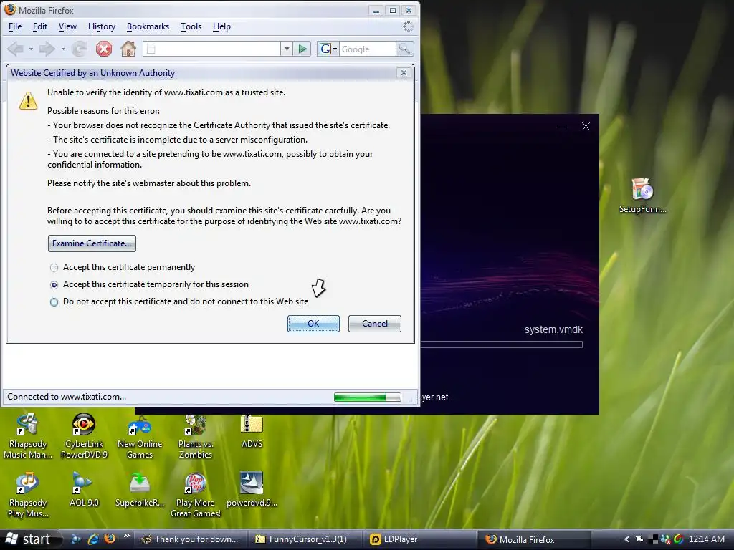Viewport: 734px width, 550px height.
Task: Switch to Thank you for down... taskbar item
Action: [190, 539]
